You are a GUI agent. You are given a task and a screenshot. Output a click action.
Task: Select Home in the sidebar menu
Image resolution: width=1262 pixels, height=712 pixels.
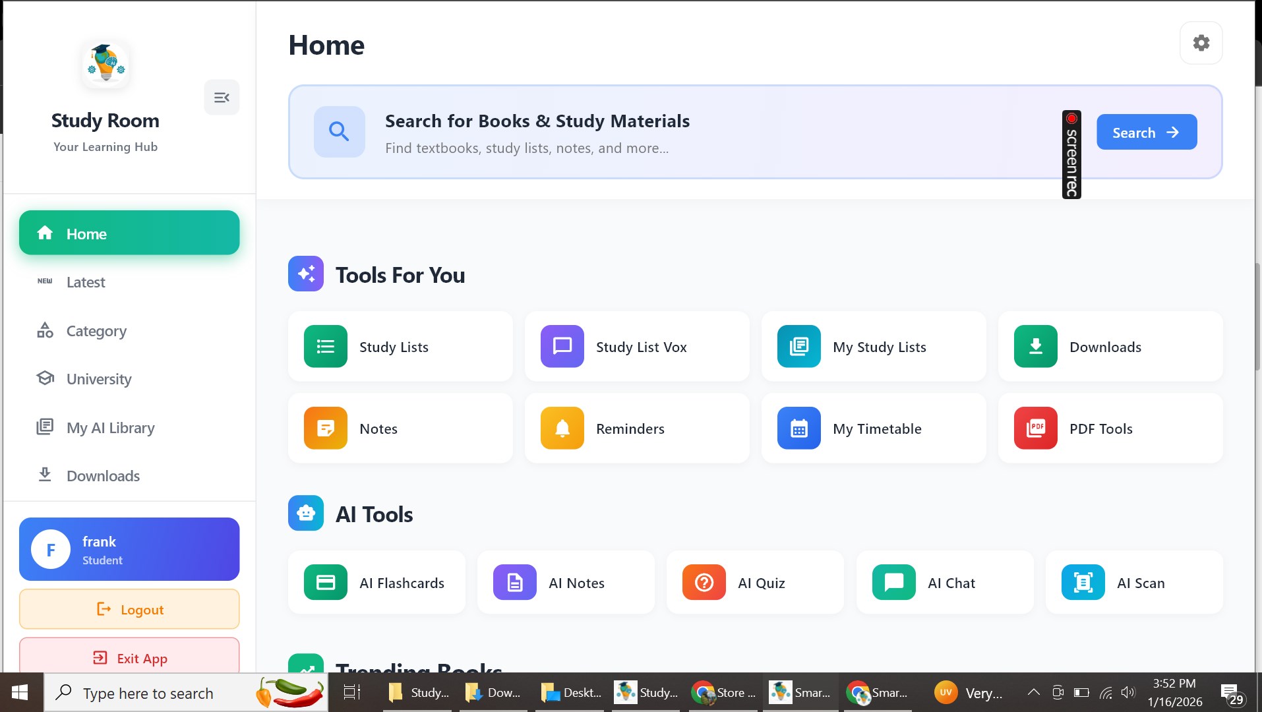129,233
